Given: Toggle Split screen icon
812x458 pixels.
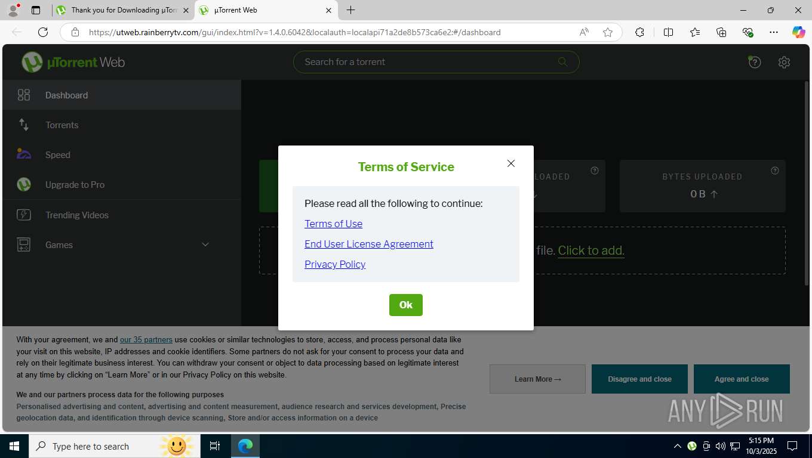Looking at the screenshot, I should click(x=669, y=32).
